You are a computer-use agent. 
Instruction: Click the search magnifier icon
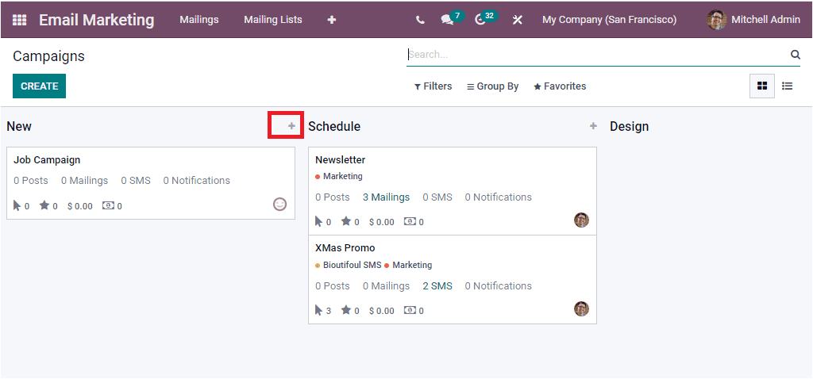click(x=796, y=55)
